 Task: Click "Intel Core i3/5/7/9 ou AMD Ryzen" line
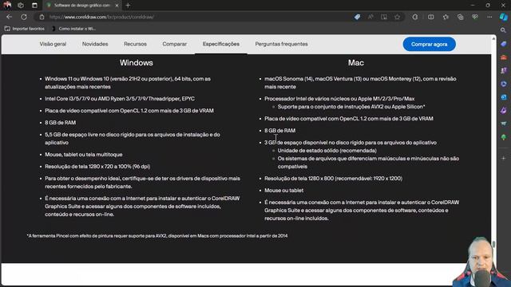(120, 99)
